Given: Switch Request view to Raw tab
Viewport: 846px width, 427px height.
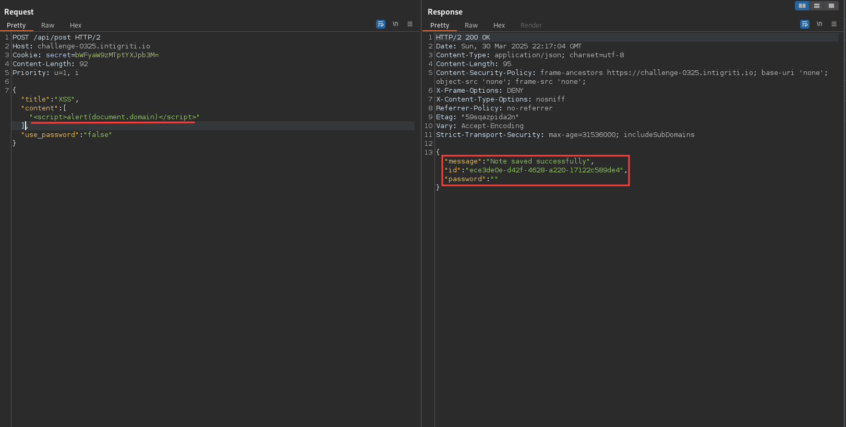Looking at the screenshot, I should pyautogui.click(x=47, y=25).
